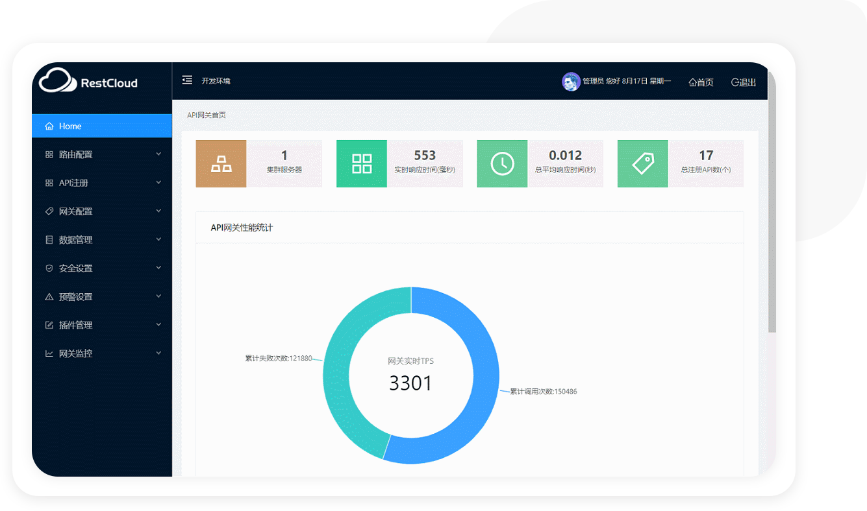This screenshot has width=867, height=511.
Task: Expand the 安全设置 menu chevron
Action: (x=158, y=268)
